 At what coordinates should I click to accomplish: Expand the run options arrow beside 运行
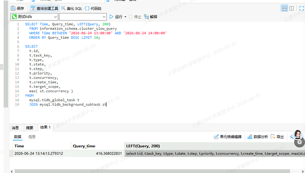125,17
